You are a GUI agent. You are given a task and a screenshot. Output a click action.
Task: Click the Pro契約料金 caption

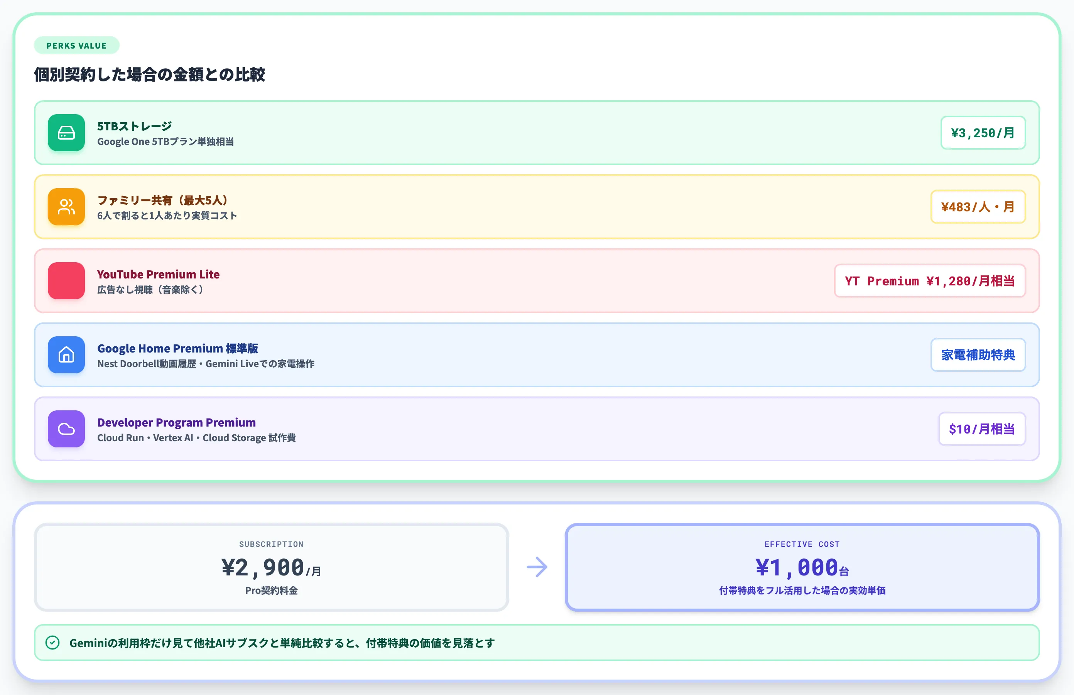tap(271, 590)
